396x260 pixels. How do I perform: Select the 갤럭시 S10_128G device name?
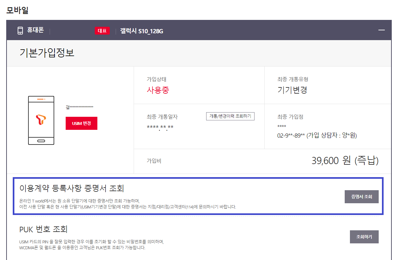point(141,31)
